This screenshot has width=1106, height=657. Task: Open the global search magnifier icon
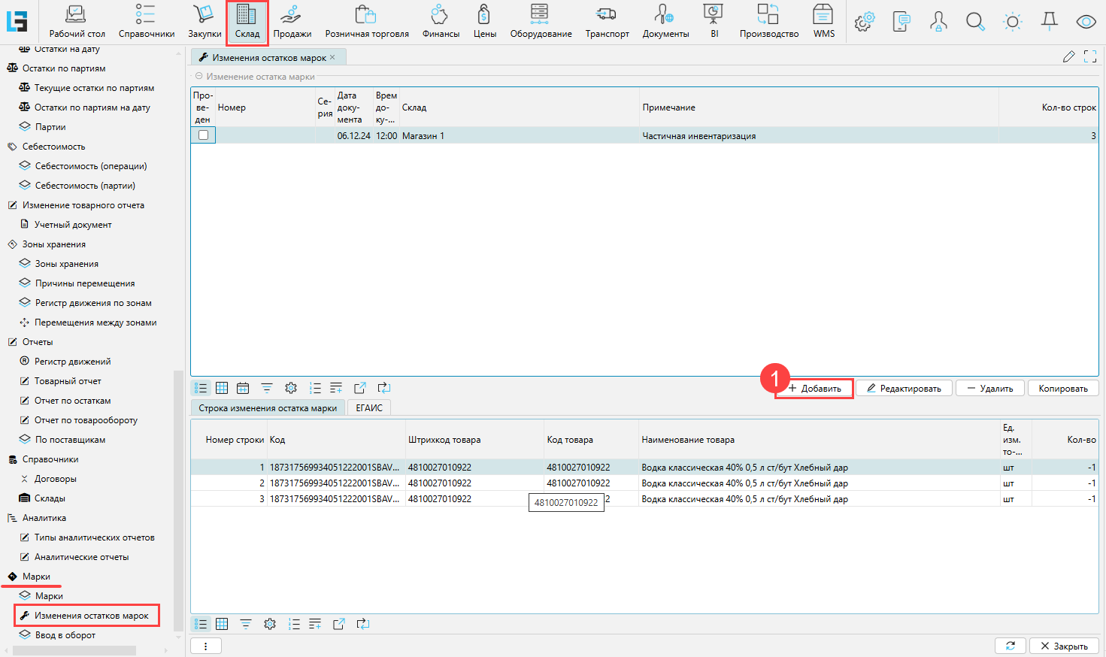click(x=975, y=22)
